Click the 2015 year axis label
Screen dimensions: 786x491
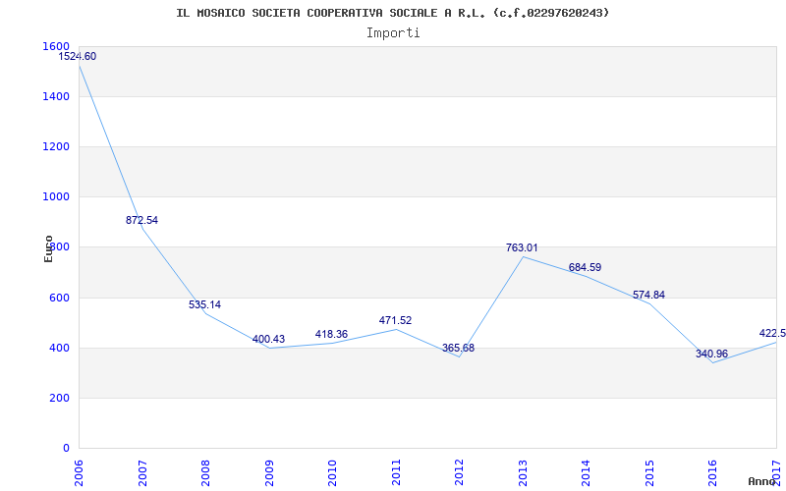pos(649,471)
